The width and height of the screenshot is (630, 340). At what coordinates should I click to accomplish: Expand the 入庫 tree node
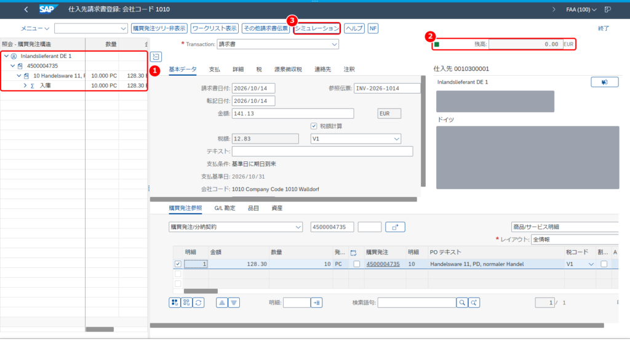[25, 86]
